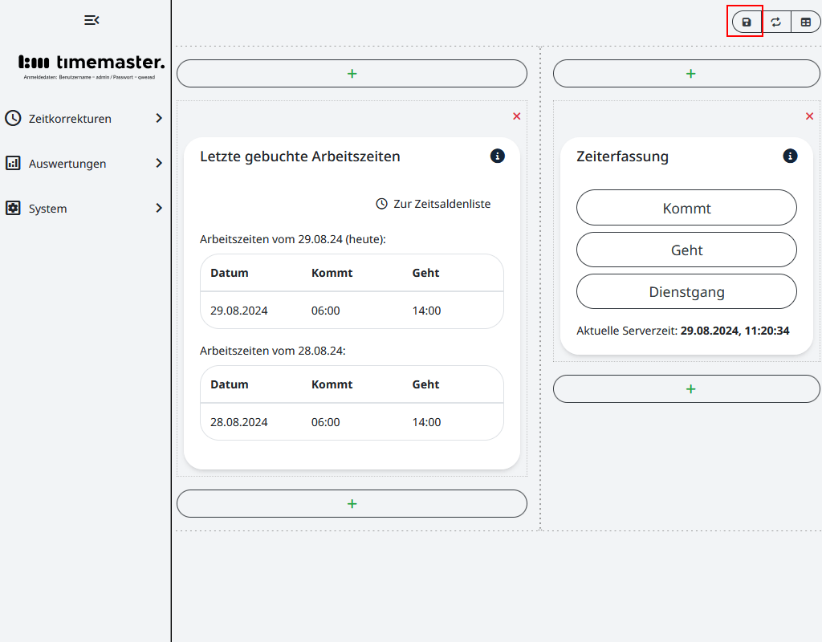Open the Auswertungen sidebar menu item
The width and height of the screenshot is (822, 642).
pos(67,163)
